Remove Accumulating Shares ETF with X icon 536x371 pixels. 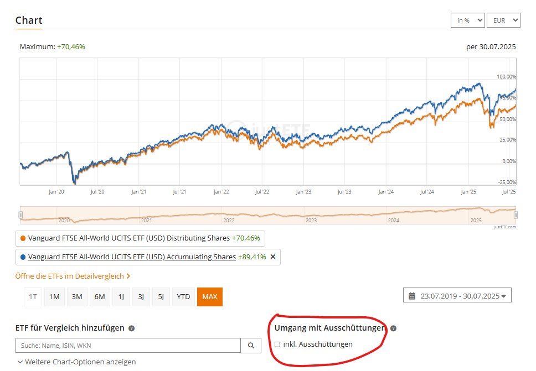(x=272, y=257)
